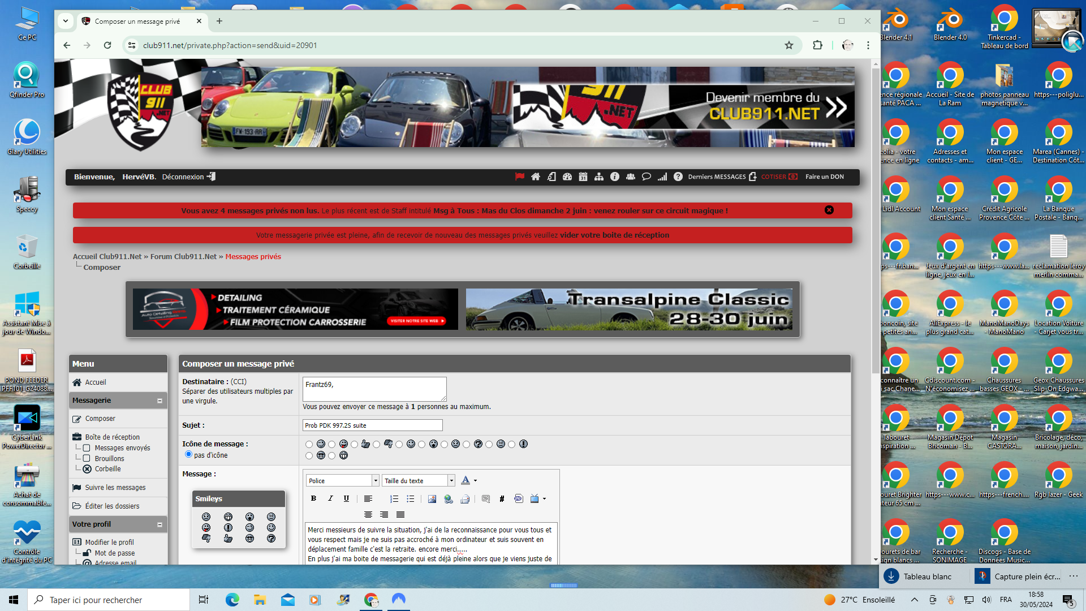Select the 'pas d'icône' radio button
The height and width of the screenshot is (611, 1086).
pyautogui.click(x=189, y=454)
